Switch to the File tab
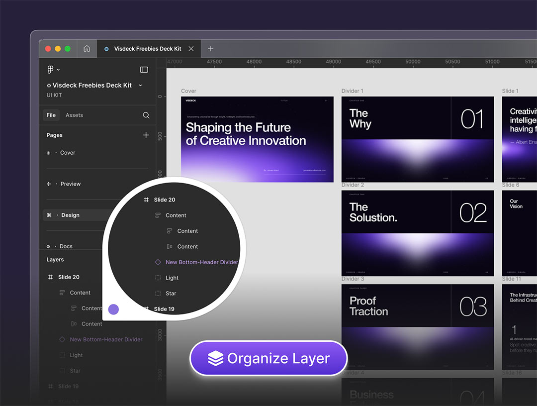This screenshot has width=537, height=406. click(x=51, y=115)
